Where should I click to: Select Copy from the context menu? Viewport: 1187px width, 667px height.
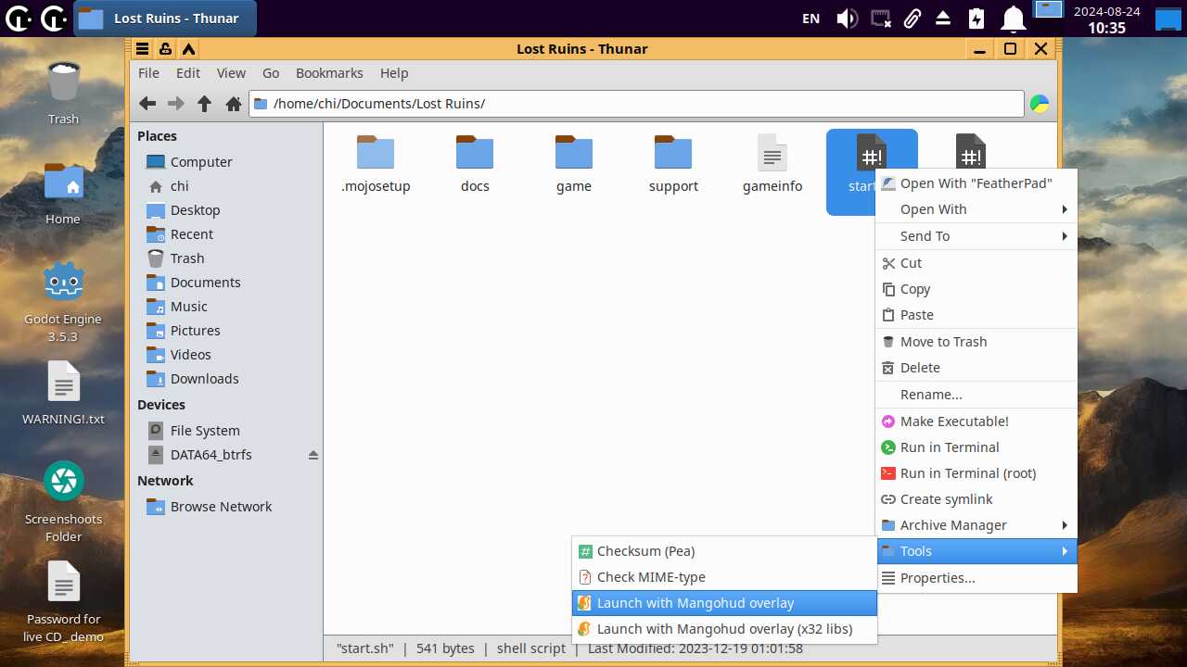click(x=976, y=289)
